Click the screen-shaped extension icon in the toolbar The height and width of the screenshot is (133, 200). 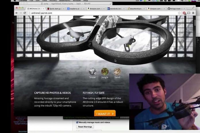[189, 13]
